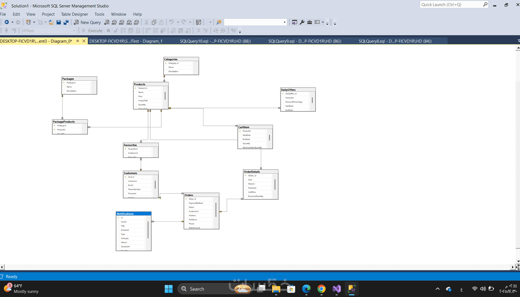Click the XMLA query icon
Screen dimensions: 520x297
[129, 22]
